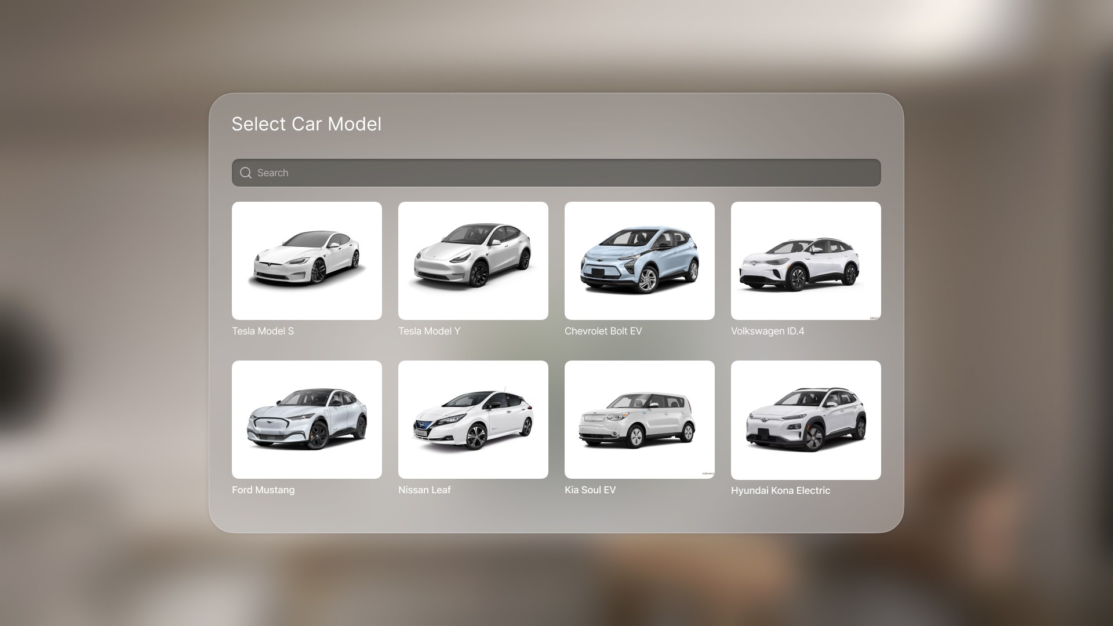1113x626 pixels.
Task: Click the Select Car Model heading
Action: (x=306, y=124)
